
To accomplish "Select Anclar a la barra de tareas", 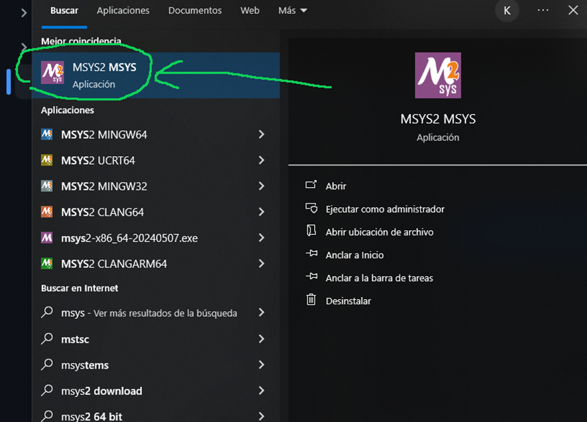I will (379, 278).
